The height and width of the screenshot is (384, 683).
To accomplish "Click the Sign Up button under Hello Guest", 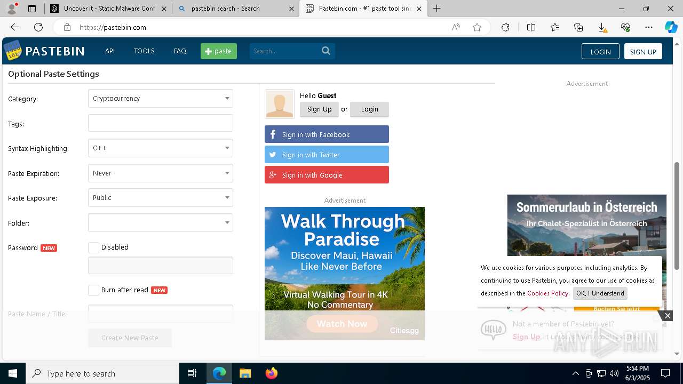I will [319, 109].
